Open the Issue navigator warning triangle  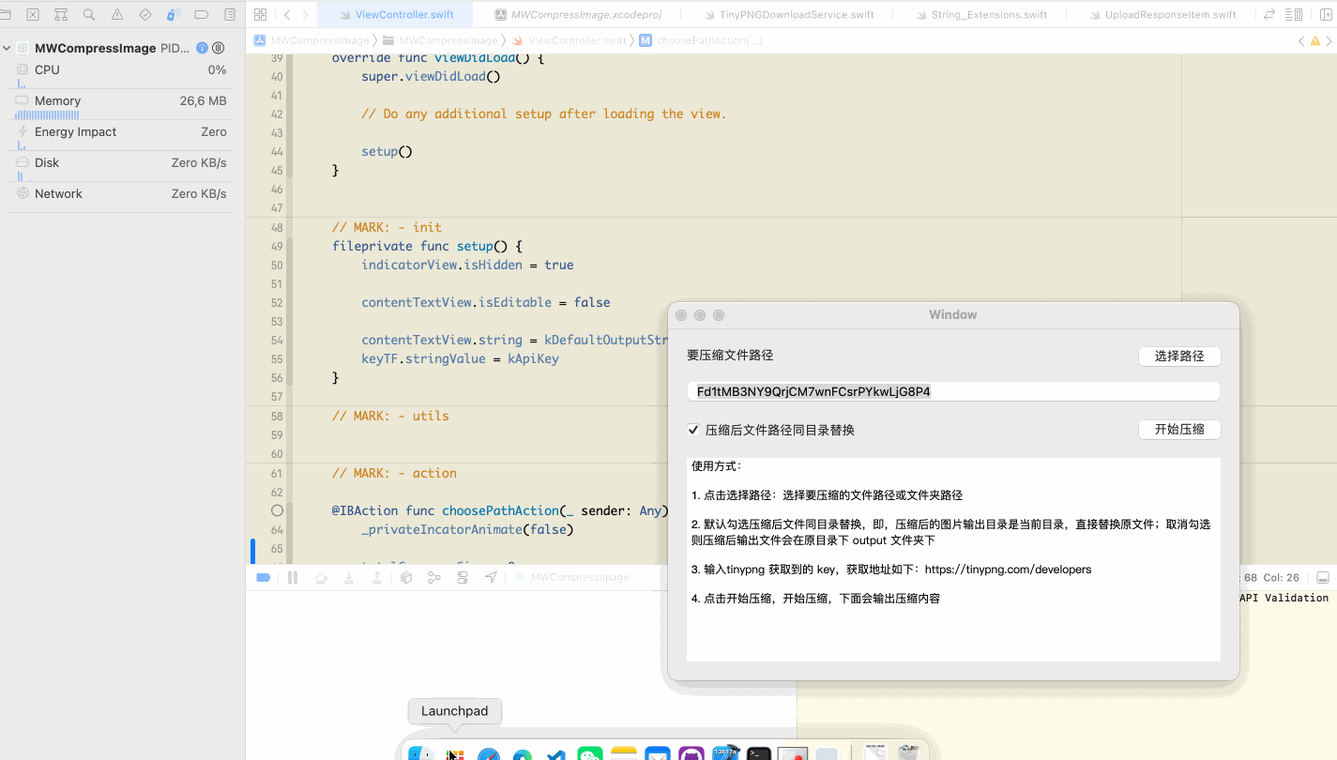(117, 15)
